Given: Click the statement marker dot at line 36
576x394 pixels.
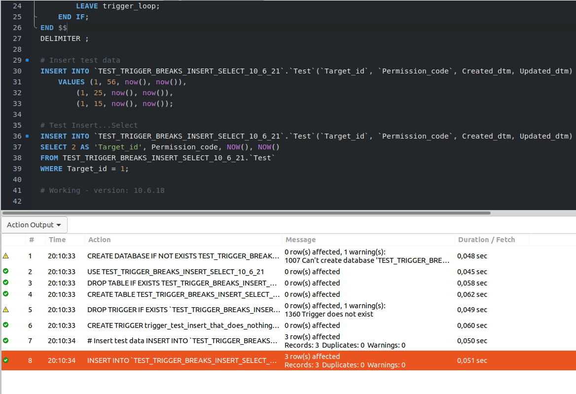Looking at the screenshot, I should click(27, 136).
